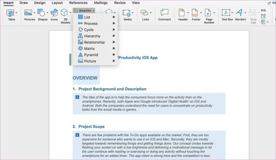276x160 pixels.
Task: Switch to the Insert tab
Action: click(x=8, y=3)
